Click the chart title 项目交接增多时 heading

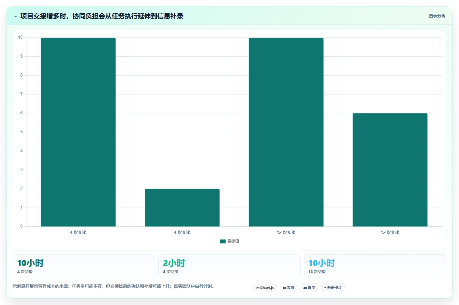pyautogui.click(x=102, y=16)
